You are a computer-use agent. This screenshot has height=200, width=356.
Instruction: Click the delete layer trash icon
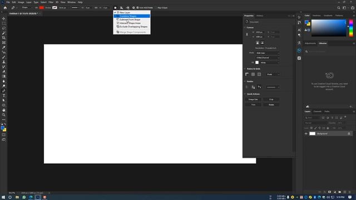(x=350, y=192)
